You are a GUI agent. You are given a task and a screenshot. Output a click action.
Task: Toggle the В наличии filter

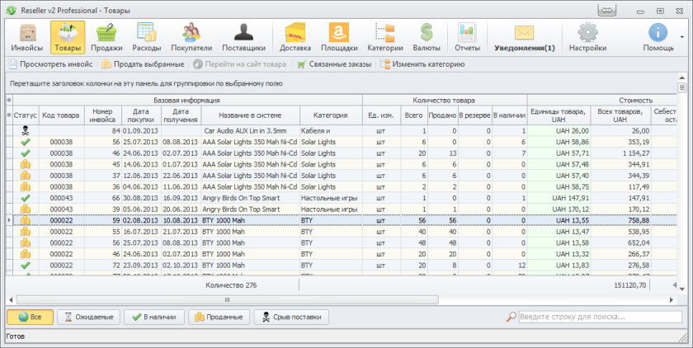154,317
